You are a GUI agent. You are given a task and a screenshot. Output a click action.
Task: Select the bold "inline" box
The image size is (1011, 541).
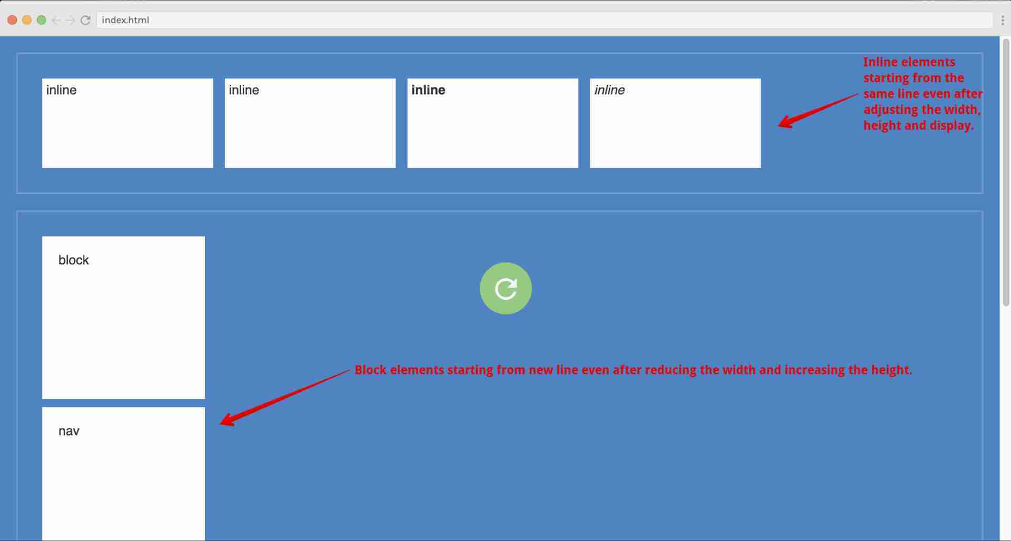coord(492,123)
